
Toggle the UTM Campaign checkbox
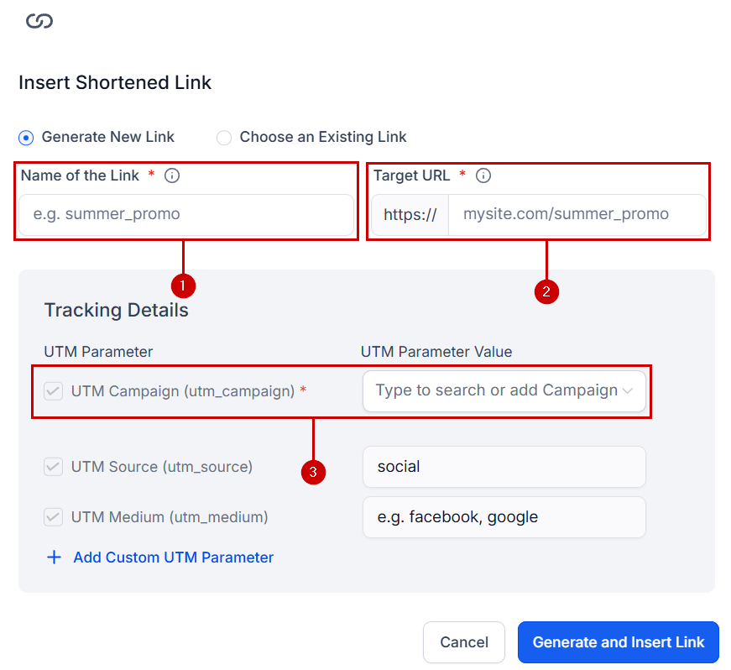54,390
